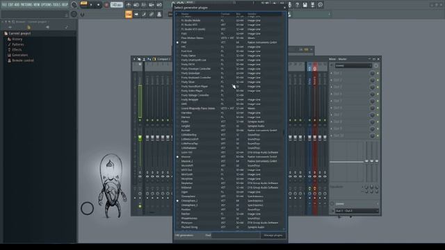The height and width of the screenshot is (250, 445).
Task: Click the orange highlighted view button in toolbar
Action: 129,14
